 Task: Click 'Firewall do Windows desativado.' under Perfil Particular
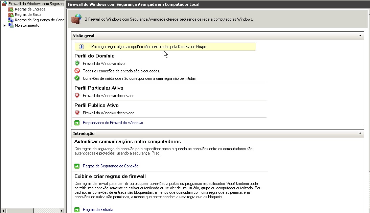pos(109,96)
